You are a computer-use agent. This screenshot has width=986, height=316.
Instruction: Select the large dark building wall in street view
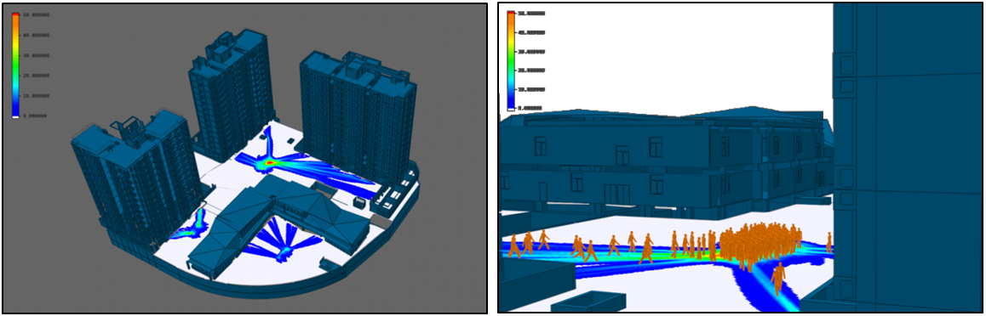909,157
